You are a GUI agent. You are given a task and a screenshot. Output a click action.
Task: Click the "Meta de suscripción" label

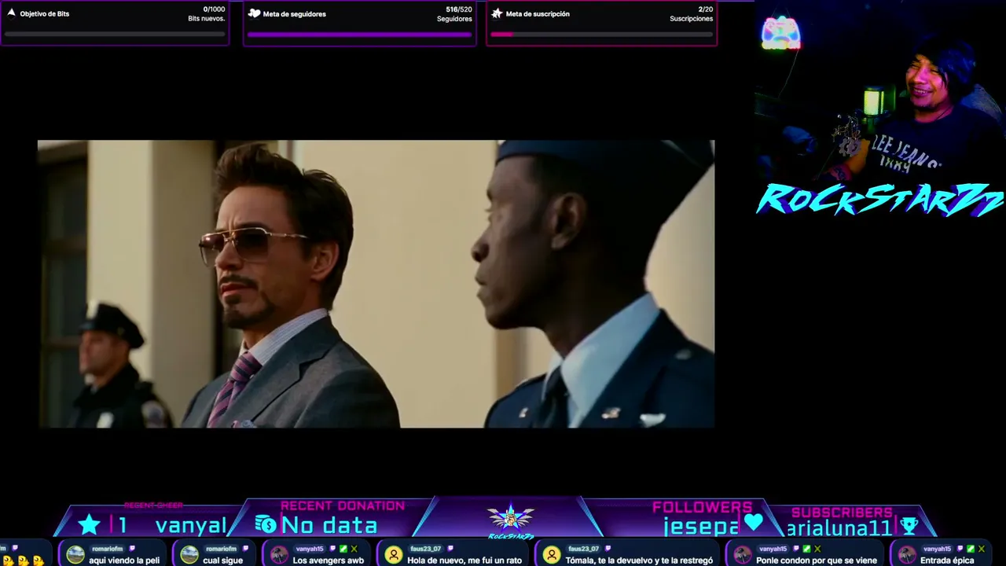tap(538, 14)
